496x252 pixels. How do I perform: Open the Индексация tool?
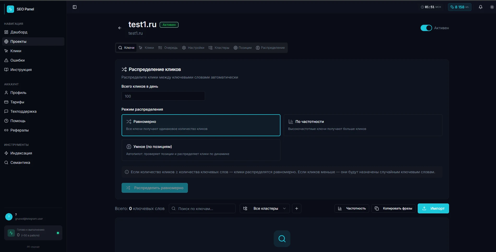pos(33,153)
